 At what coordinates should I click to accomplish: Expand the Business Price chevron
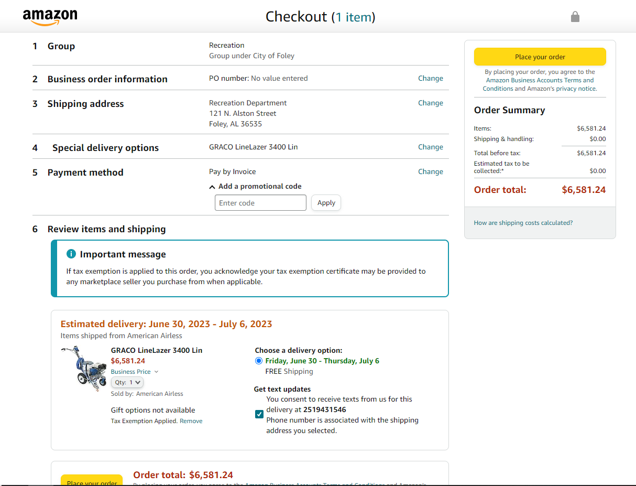[x=156, y=372]
